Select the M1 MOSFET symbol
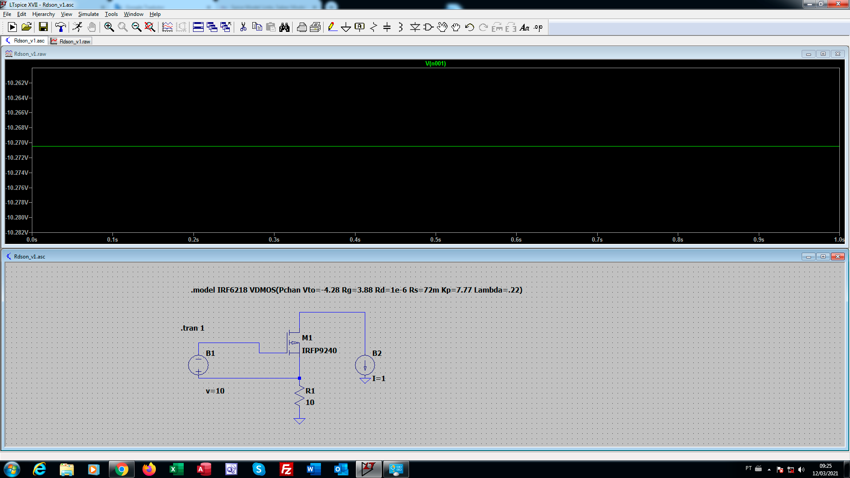Image resolution: width=850 pixels, height=478 pixels. point(294,343)
